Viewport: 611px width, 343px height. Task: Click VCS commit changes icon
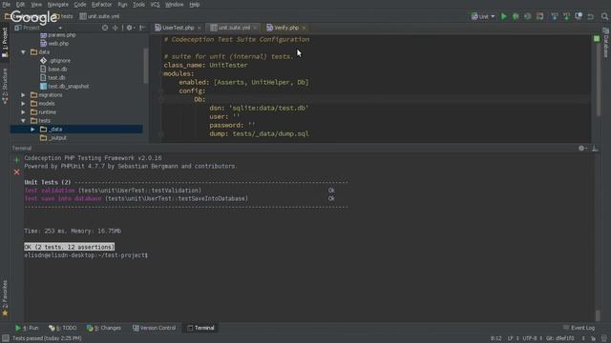566,16
